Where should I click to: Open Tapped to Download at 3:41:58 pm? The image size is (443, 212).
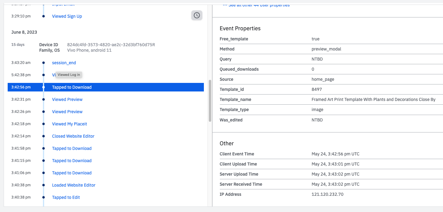pyautogui.click(x=72, y=148)
